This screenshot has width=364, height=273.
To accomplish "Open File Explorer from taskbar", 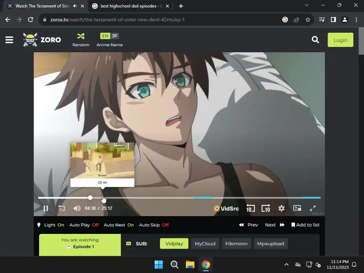I will click(x=190, y=264).
